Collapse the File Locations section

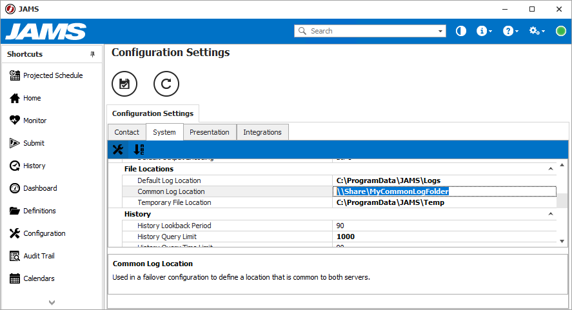tap(551, 169)
